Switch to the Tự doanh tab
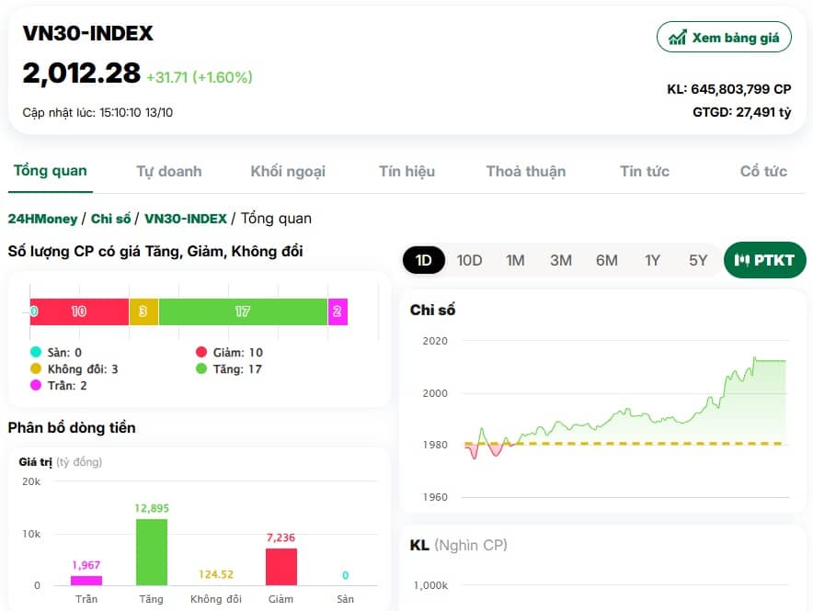This screenshot has width=813, height=611. click(x=169, y=172)
